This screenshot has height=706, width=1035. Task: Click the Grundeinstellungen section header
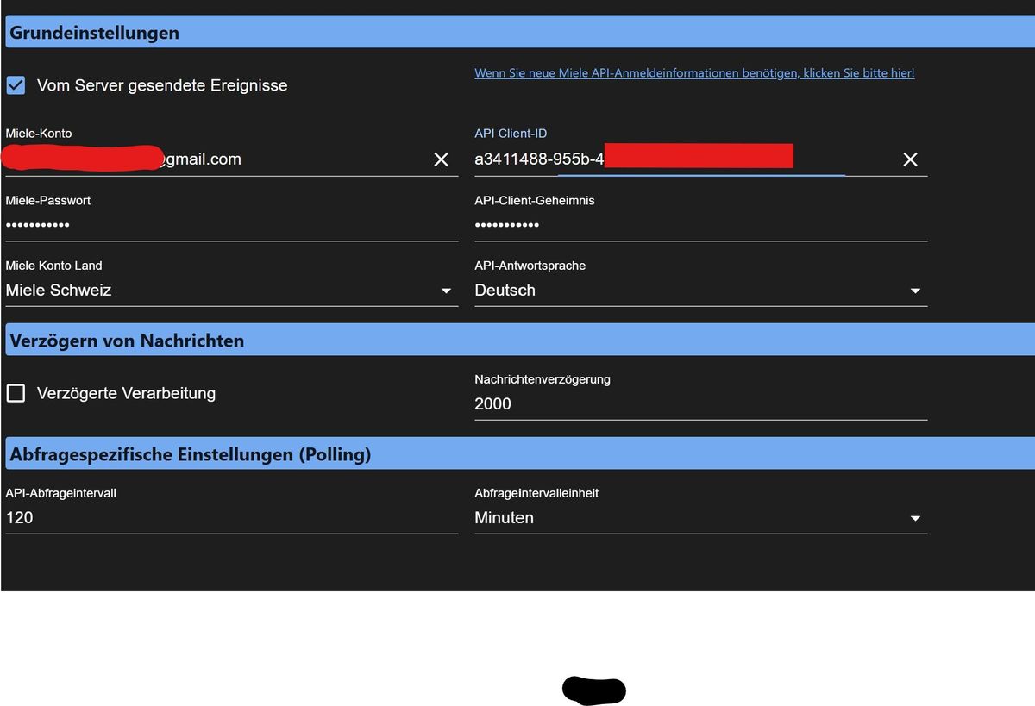(95, 33)
